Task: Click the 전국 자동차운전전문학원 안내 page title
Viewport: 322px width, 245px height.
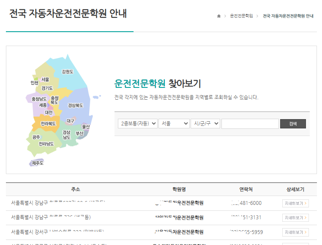Action: [x=68, y=14]
